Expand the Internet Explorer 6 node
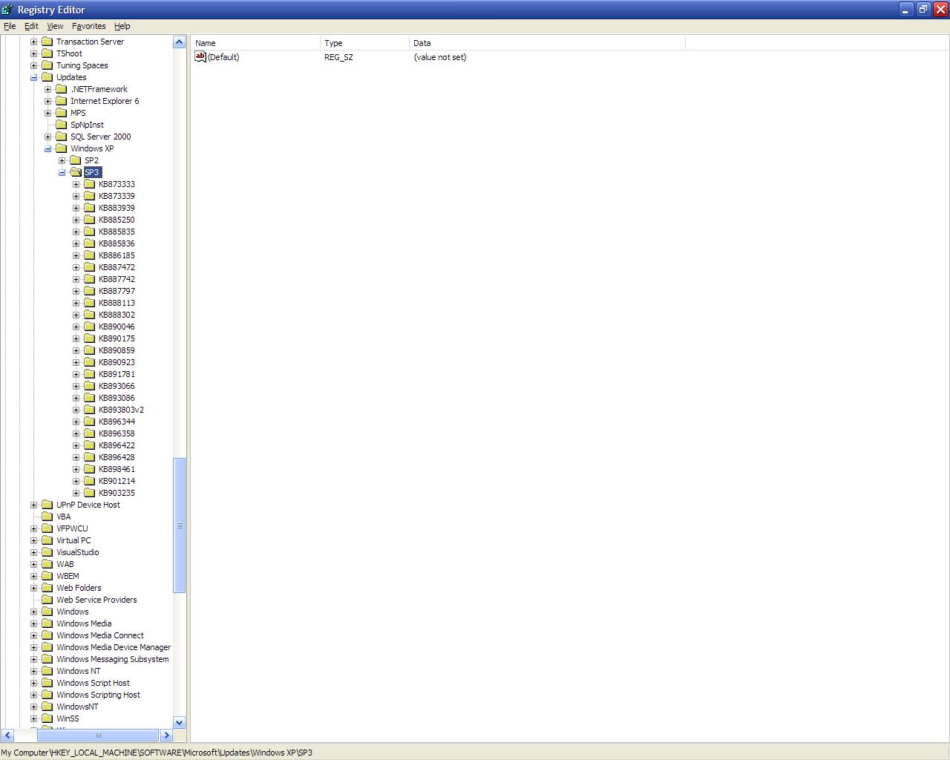This screenshot has width=950, height=760. 47,101
